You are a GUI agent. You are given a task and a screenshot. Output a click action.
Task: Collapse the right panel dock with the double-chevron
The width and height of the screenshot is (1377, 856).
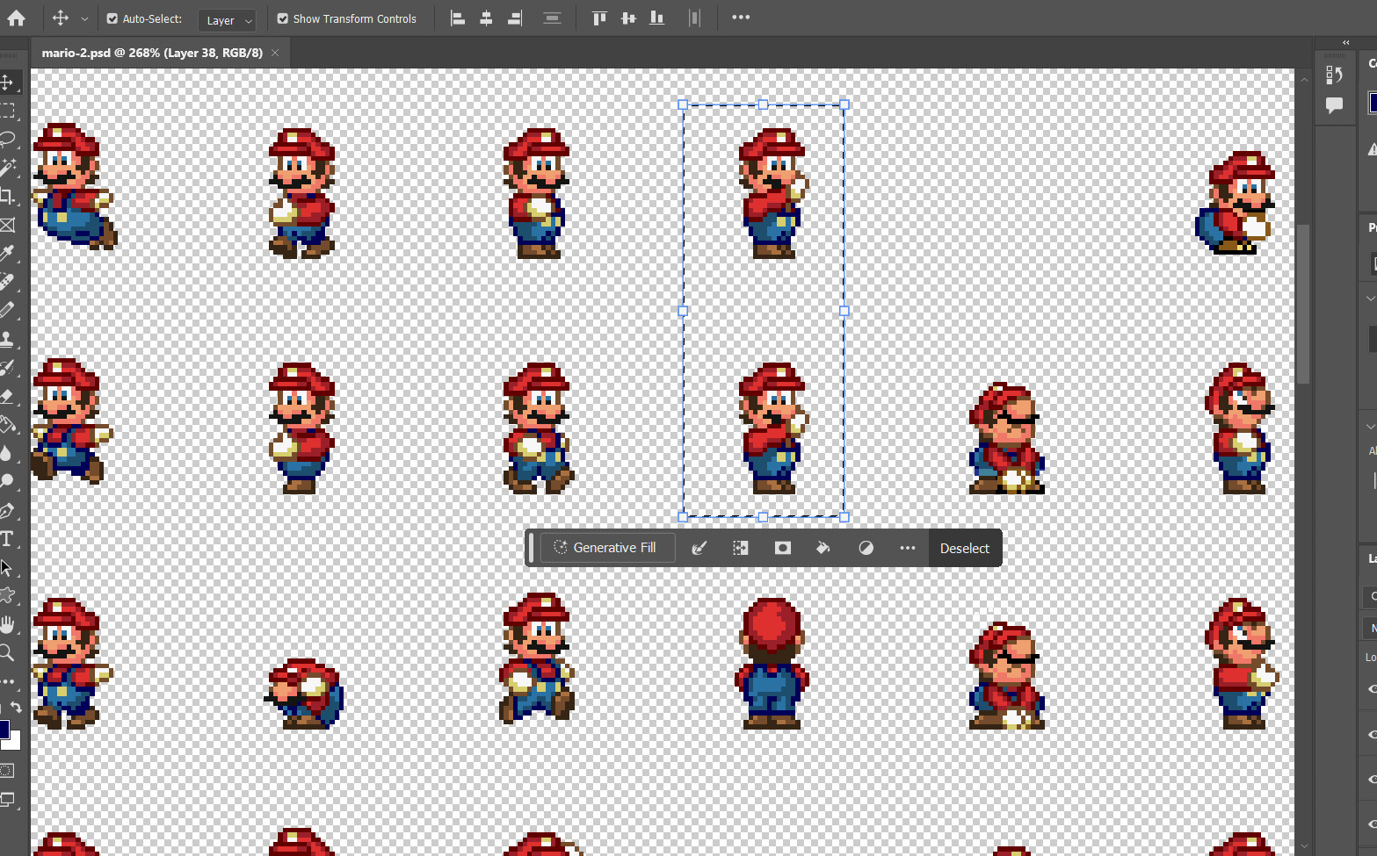tap(1345, 42)
